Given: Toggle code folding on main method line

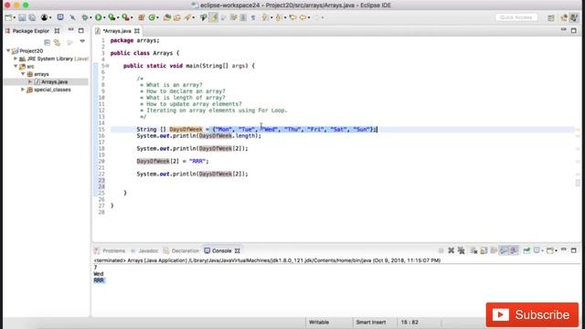Looking at the screenshot, I should [108, 66].
